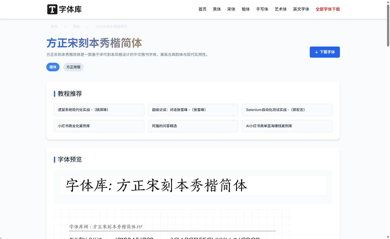This screenshot has height=239, width=390.
Task: Open the 阿猫的问答精选 recommendation
Action: click(193, 126)
